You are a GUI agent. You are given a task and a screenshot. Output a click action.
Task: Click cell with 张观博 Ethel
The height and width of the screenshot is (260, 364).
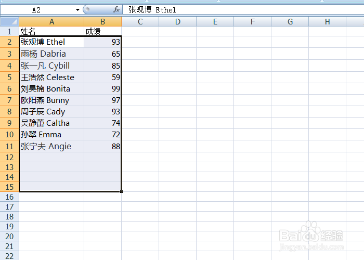click(51, 42)
